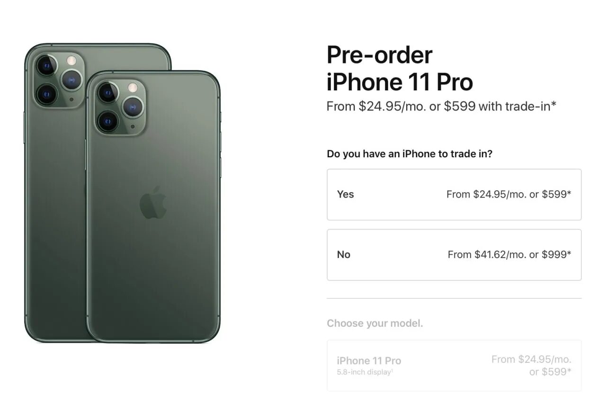
Task: Click the trade-in price footnote text under heading
Action: pyautogui.click(x=441, y=106)
